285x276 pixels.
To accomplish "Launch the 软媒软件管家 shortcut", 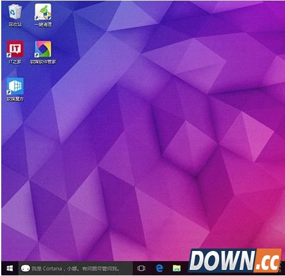I will tap(43, 53).
